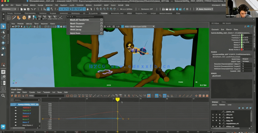The image size is (258, 133).
Task: Choose Match All Transforms menu item
Action: pos(80,20)
